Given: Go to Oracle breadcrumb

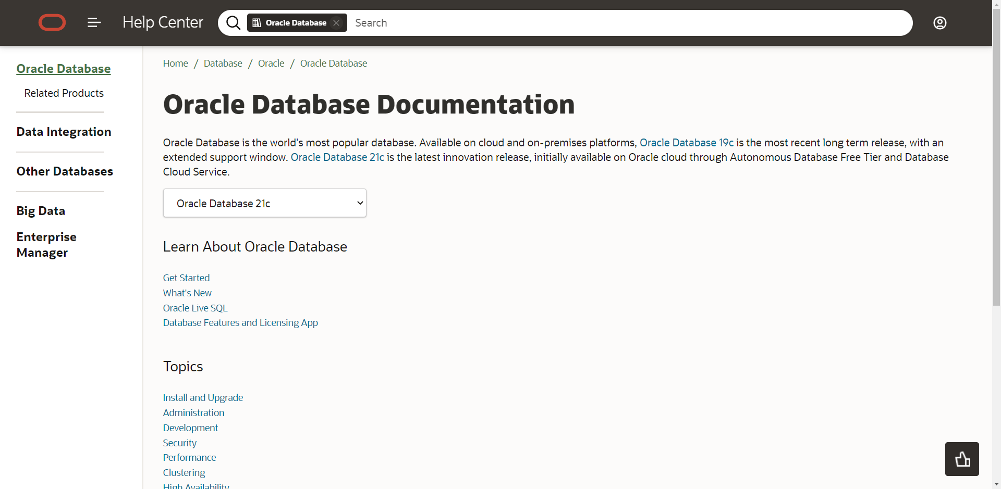Looking at the screenshot, I should 271,64.
